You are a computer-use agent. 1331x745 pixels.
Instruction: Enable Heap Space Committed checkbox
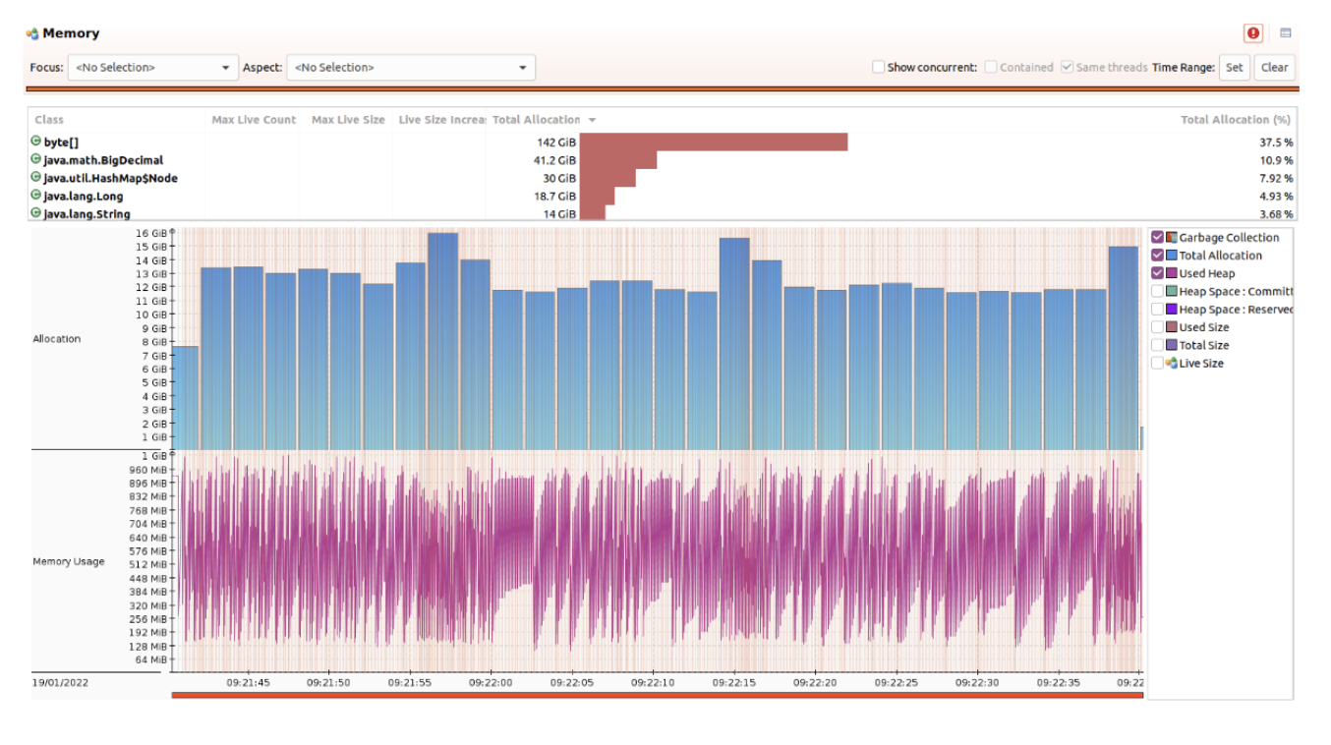[x=1157, y=291]
